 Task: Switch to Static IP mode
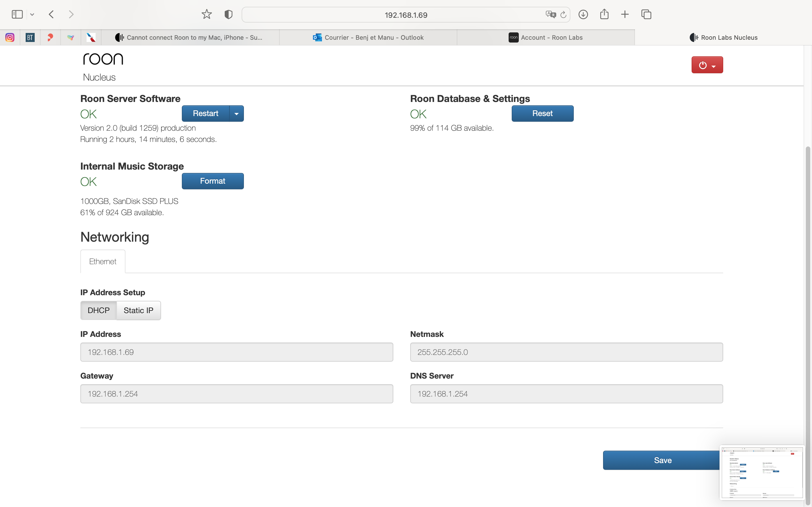click(x=138, y=310)
